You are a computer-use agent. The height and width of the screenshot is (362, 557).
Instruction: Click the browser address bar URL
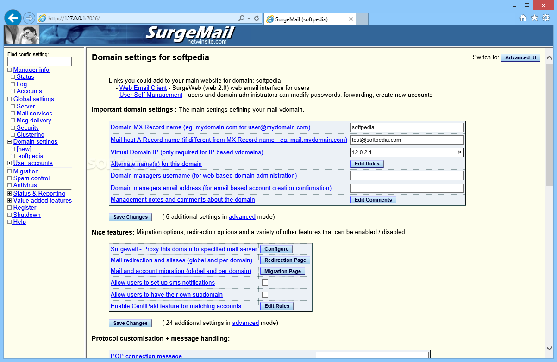74,19
